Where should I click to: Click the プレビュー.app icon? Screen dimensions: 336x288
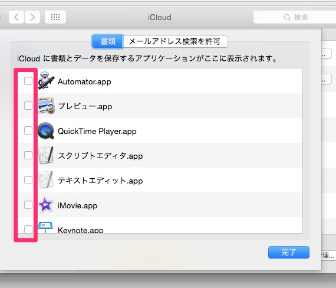click(46, 106)
